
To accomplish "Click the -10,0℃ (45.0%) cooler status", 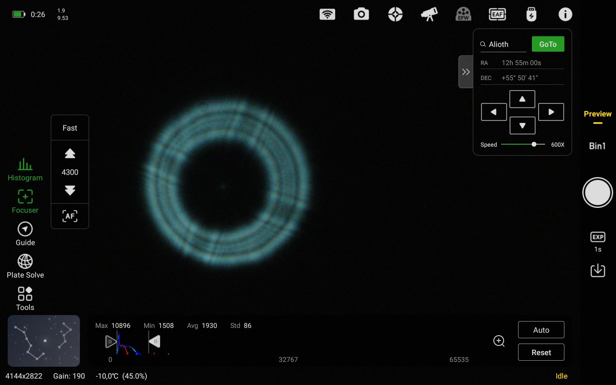I will (x=121, y=376).
